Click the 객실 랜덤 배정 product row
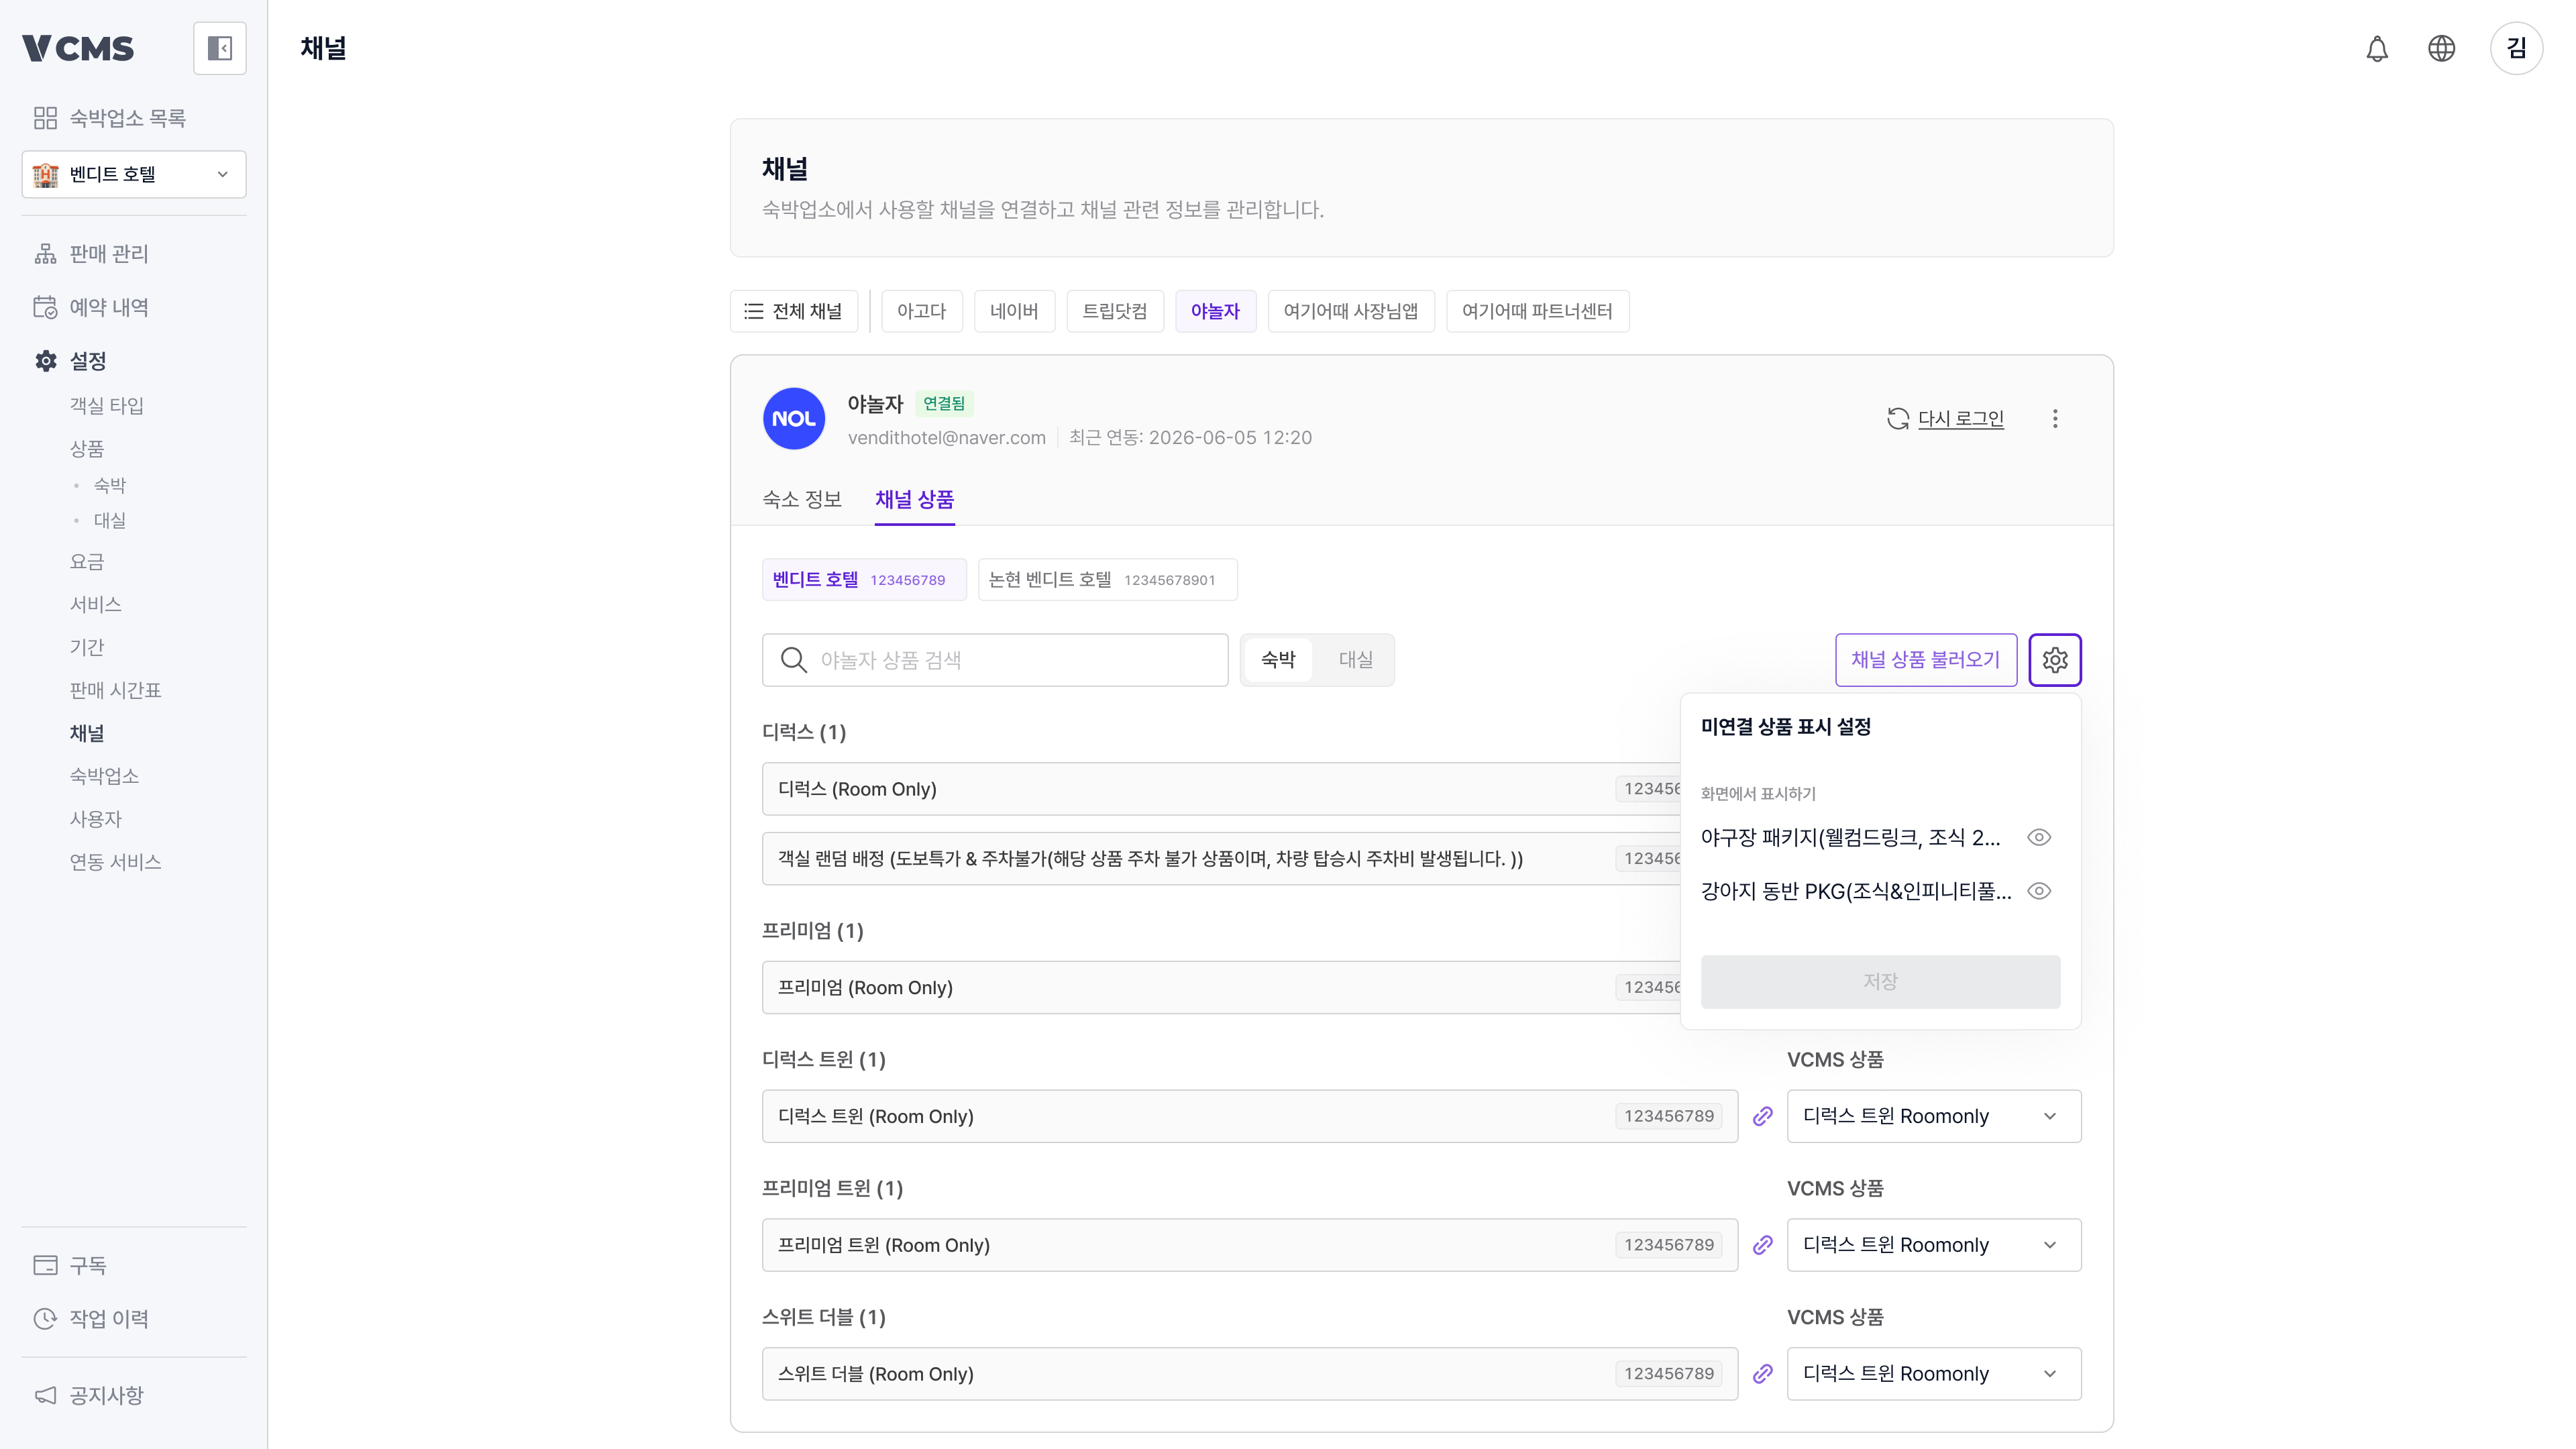Image resolution: width=2576 pixels, height=1449 pixels. (1222, 859)
